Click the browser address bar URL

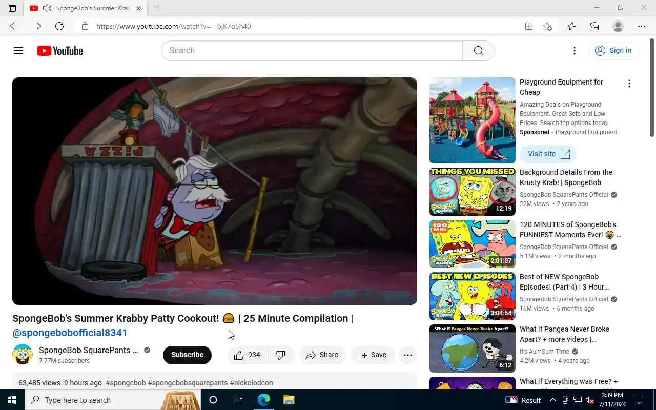(x=174, y=26)
